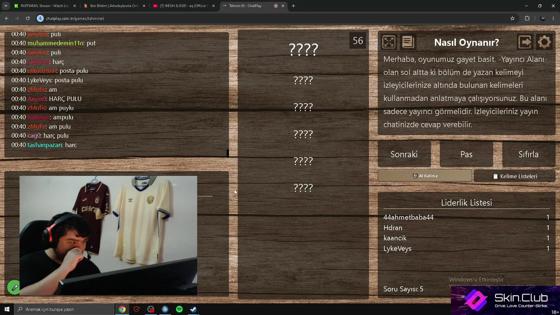Click the streamer webcam video

click(x=108, y=235)
